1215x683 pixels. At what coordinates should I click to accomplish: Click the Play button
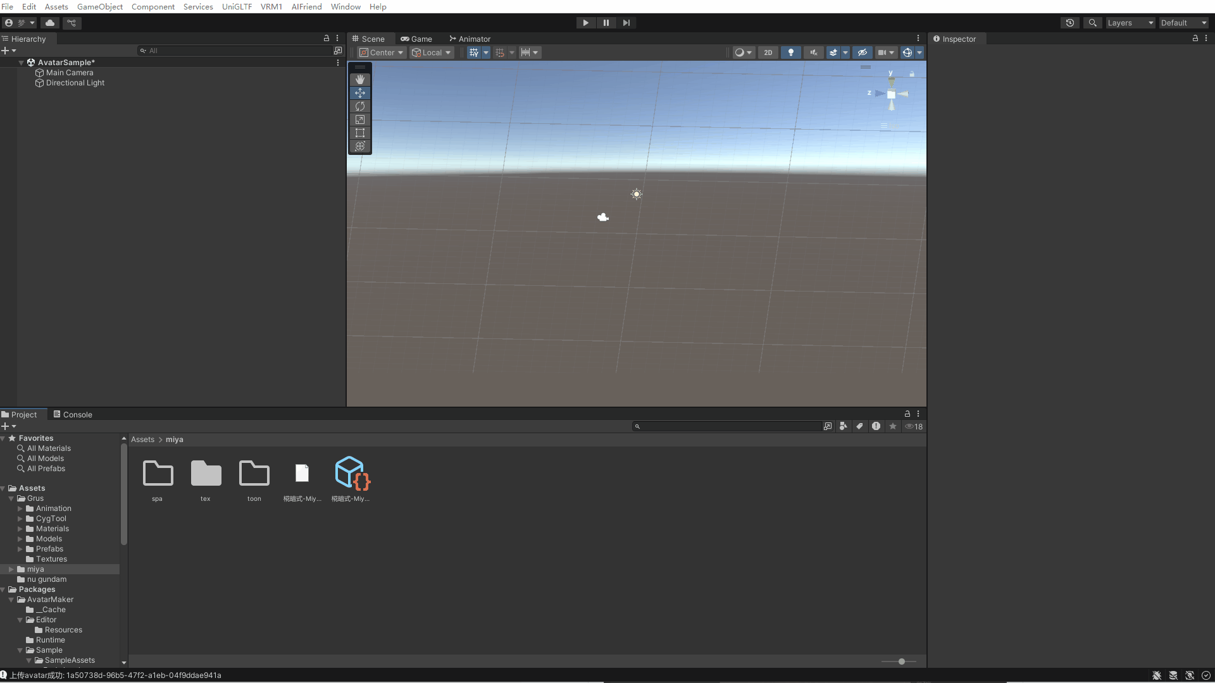585,23
